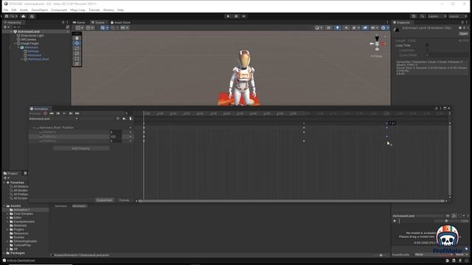Go to the next keyframe in the Animation window

coord(71,113)
